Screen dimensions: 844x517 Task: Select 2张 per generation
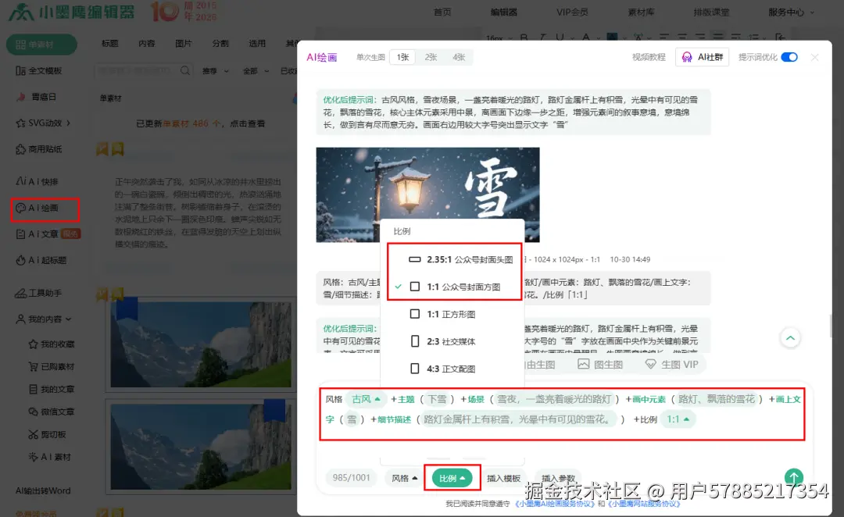tap(431, 57)
